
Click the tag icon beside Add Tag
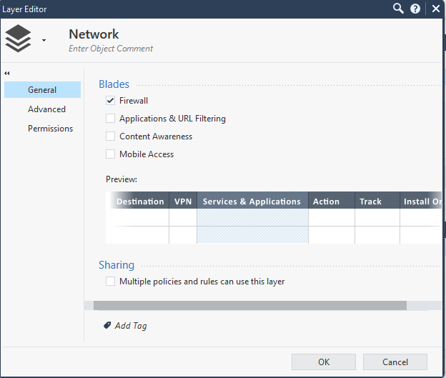pos(107,325)
